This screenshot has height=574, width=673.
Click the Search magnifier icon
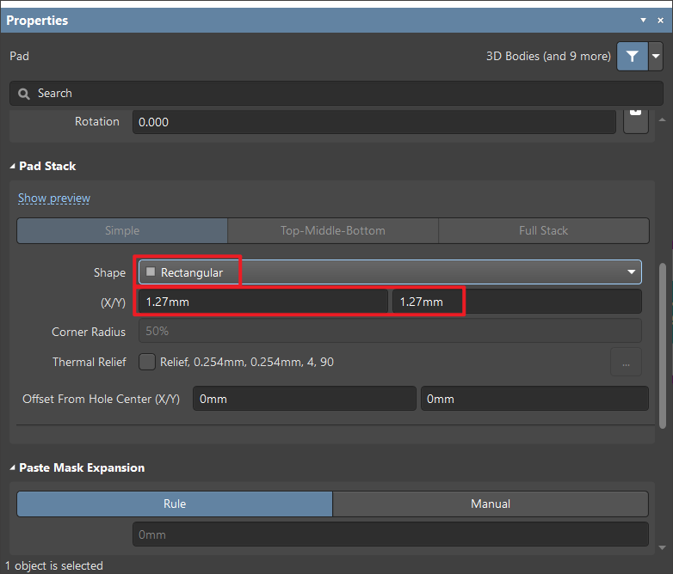24,94
